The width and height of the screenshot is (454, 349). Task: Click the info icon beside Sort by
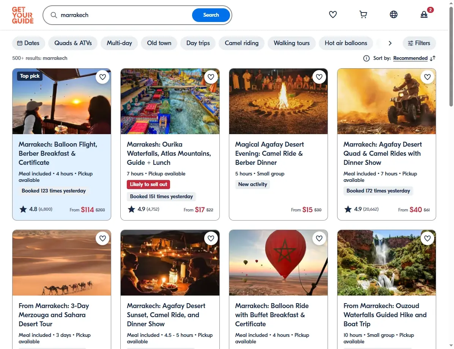tap(366, 58)
